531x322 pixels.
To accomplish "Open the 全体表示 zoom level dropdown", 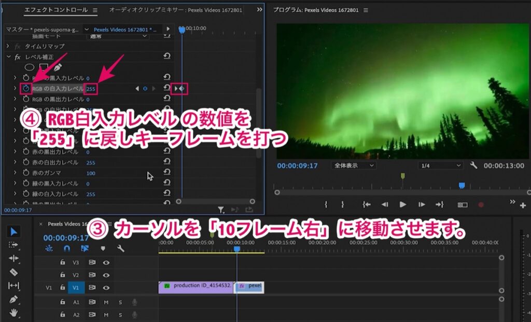I will coord(354,165).
